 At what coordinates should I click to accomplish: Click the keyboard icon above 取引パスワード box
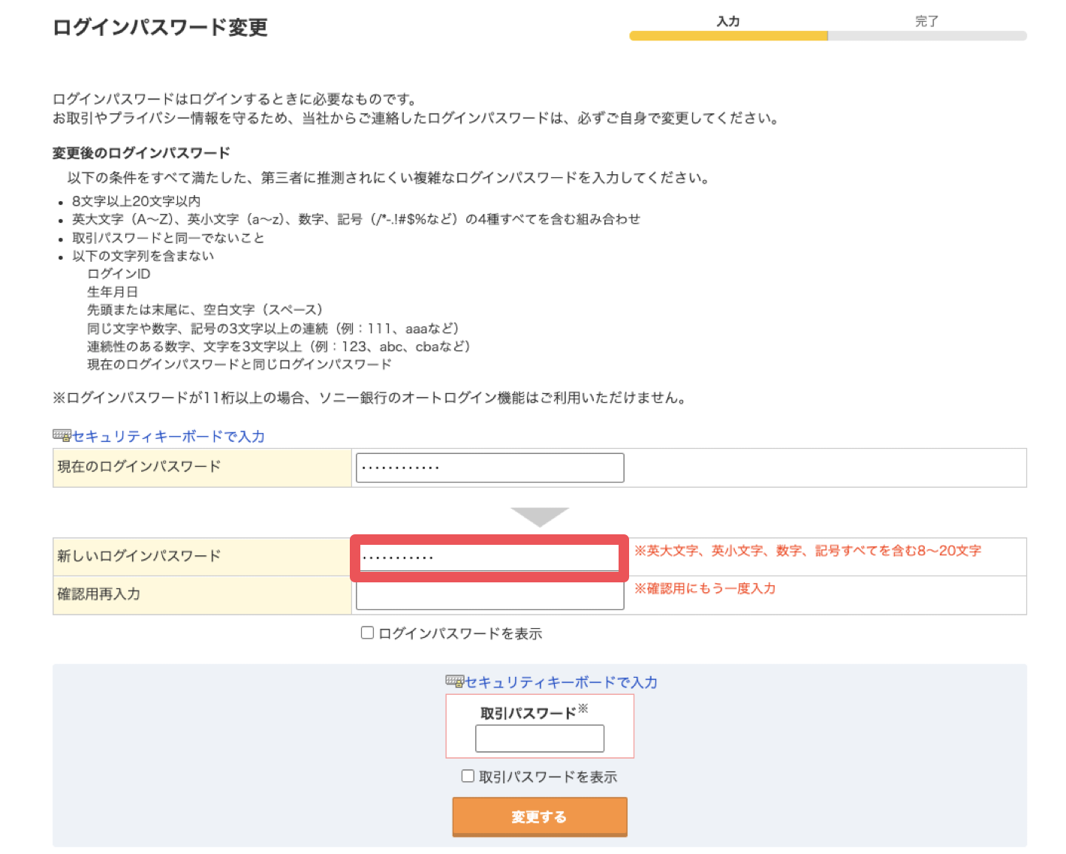pyautogui.click(x=454, y=681)
